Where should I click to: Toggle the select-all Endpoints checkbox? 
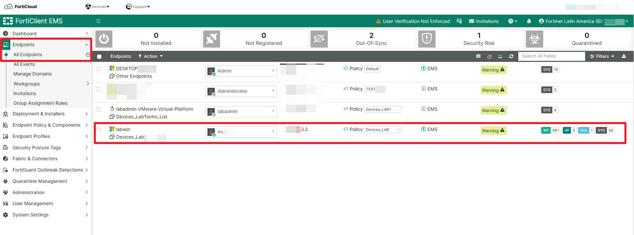[99, 57]
